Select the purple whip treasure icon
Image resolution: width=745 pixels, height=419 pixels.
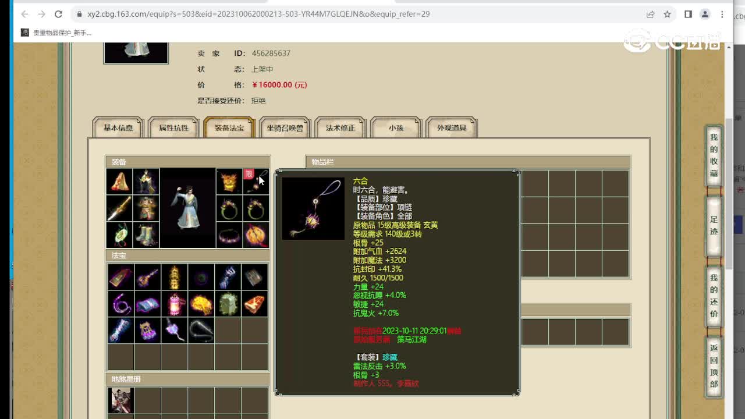(120, 304)
